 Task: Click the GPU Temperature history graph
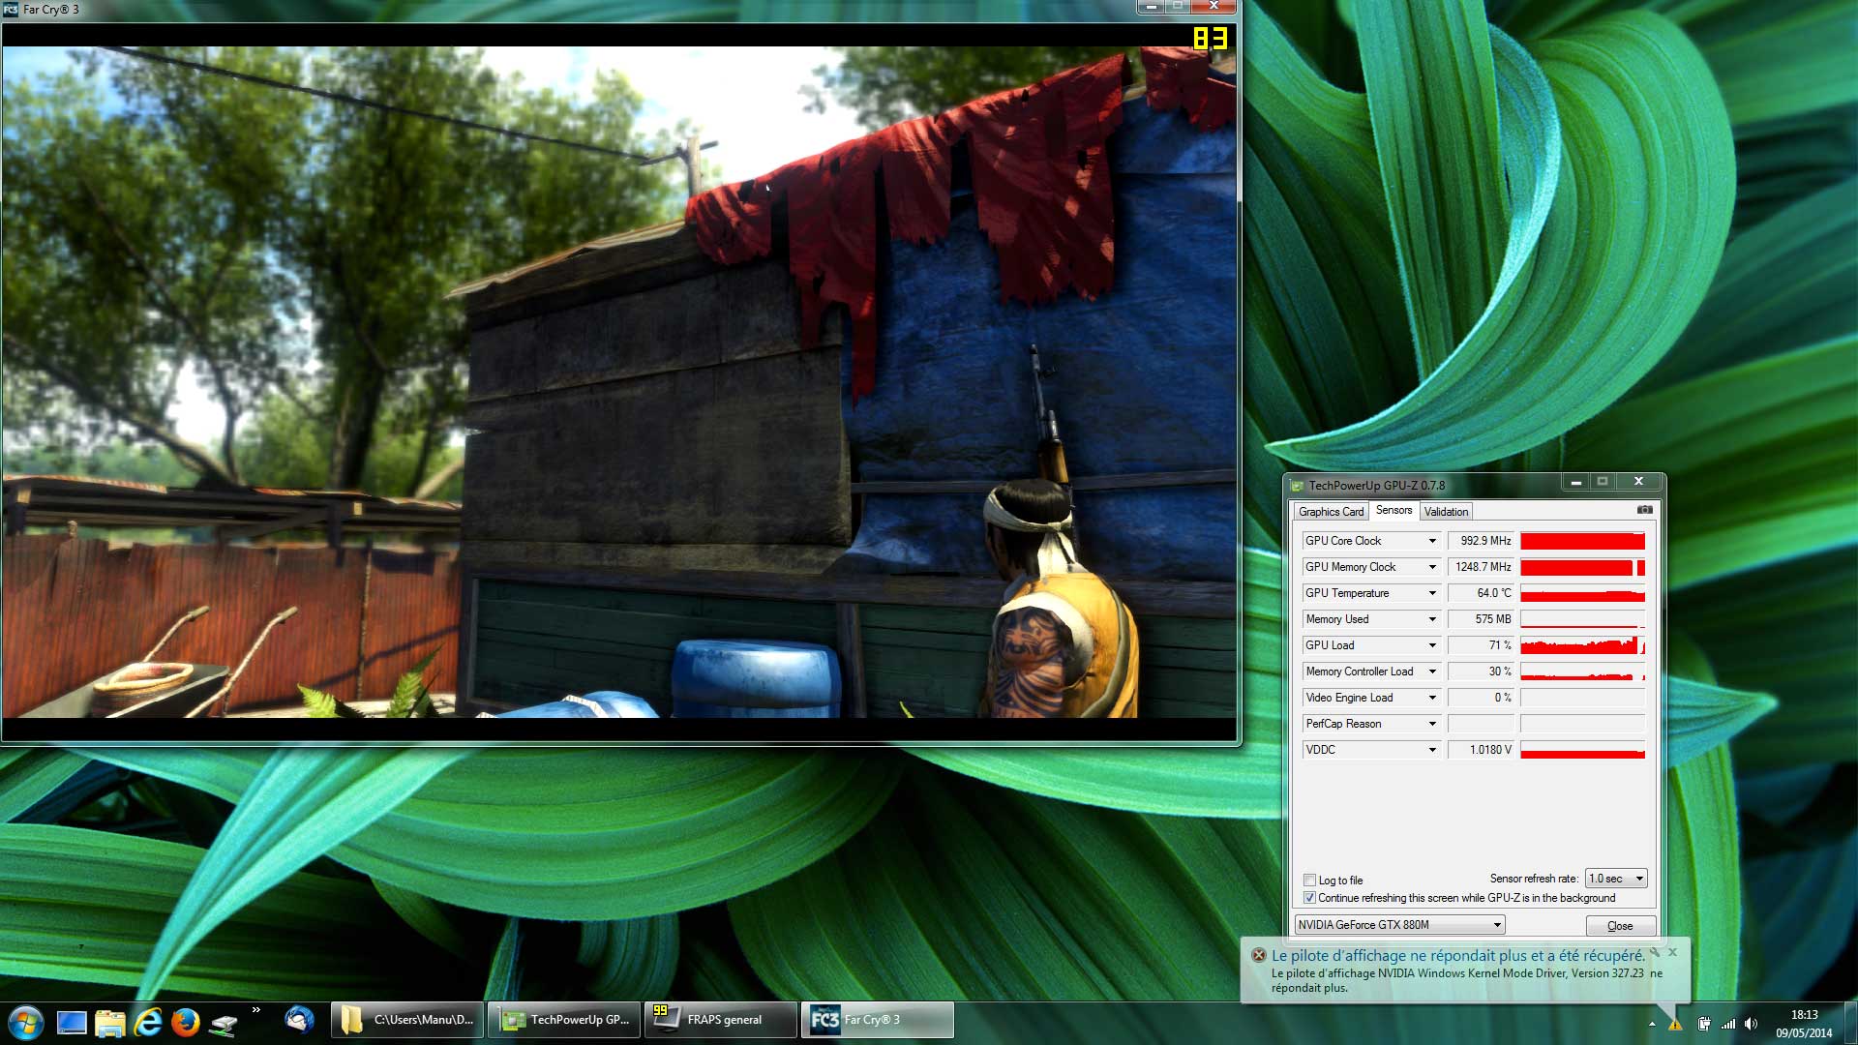coord(1582,593)
